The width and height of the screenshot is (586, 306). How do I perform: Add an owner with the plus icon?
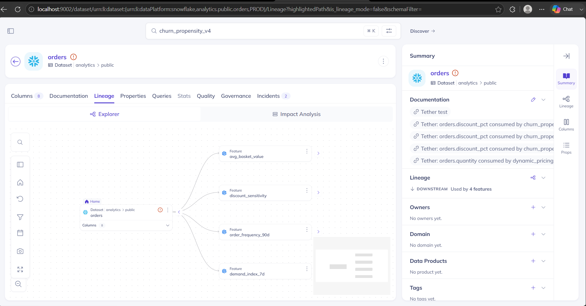[533, 207]
